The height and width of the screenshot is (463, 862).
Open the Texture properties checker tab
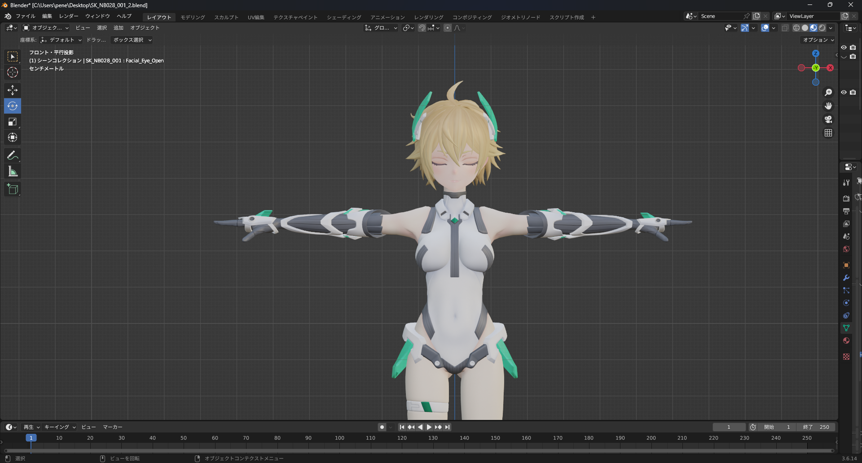pyautogui.click(x=846, y=357)
